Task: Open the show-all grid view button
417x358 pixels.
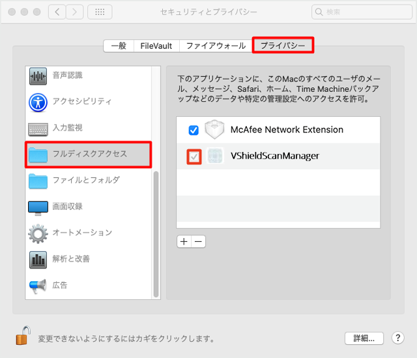Action: [100, 12]
